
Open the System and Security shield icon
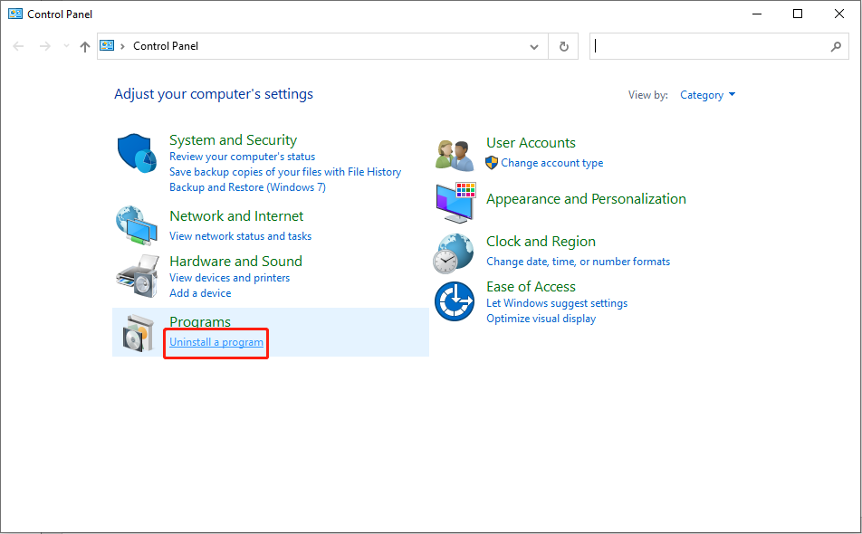click(137, 153)
